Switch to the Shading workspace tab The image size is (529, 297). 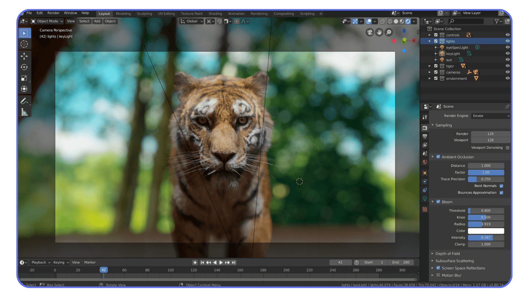point(215,13)
